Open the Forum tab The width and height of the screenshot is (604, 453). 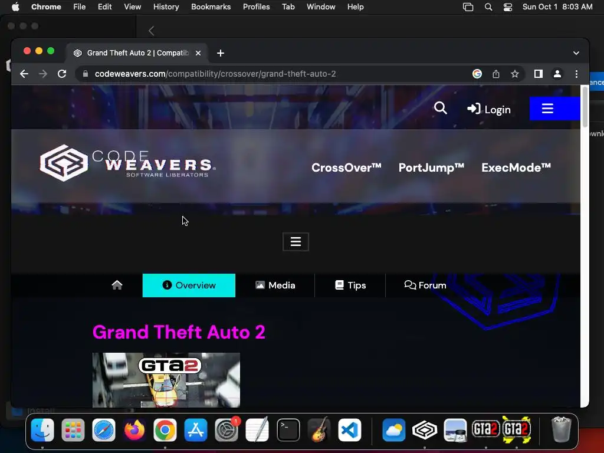(x=425, y=285)
